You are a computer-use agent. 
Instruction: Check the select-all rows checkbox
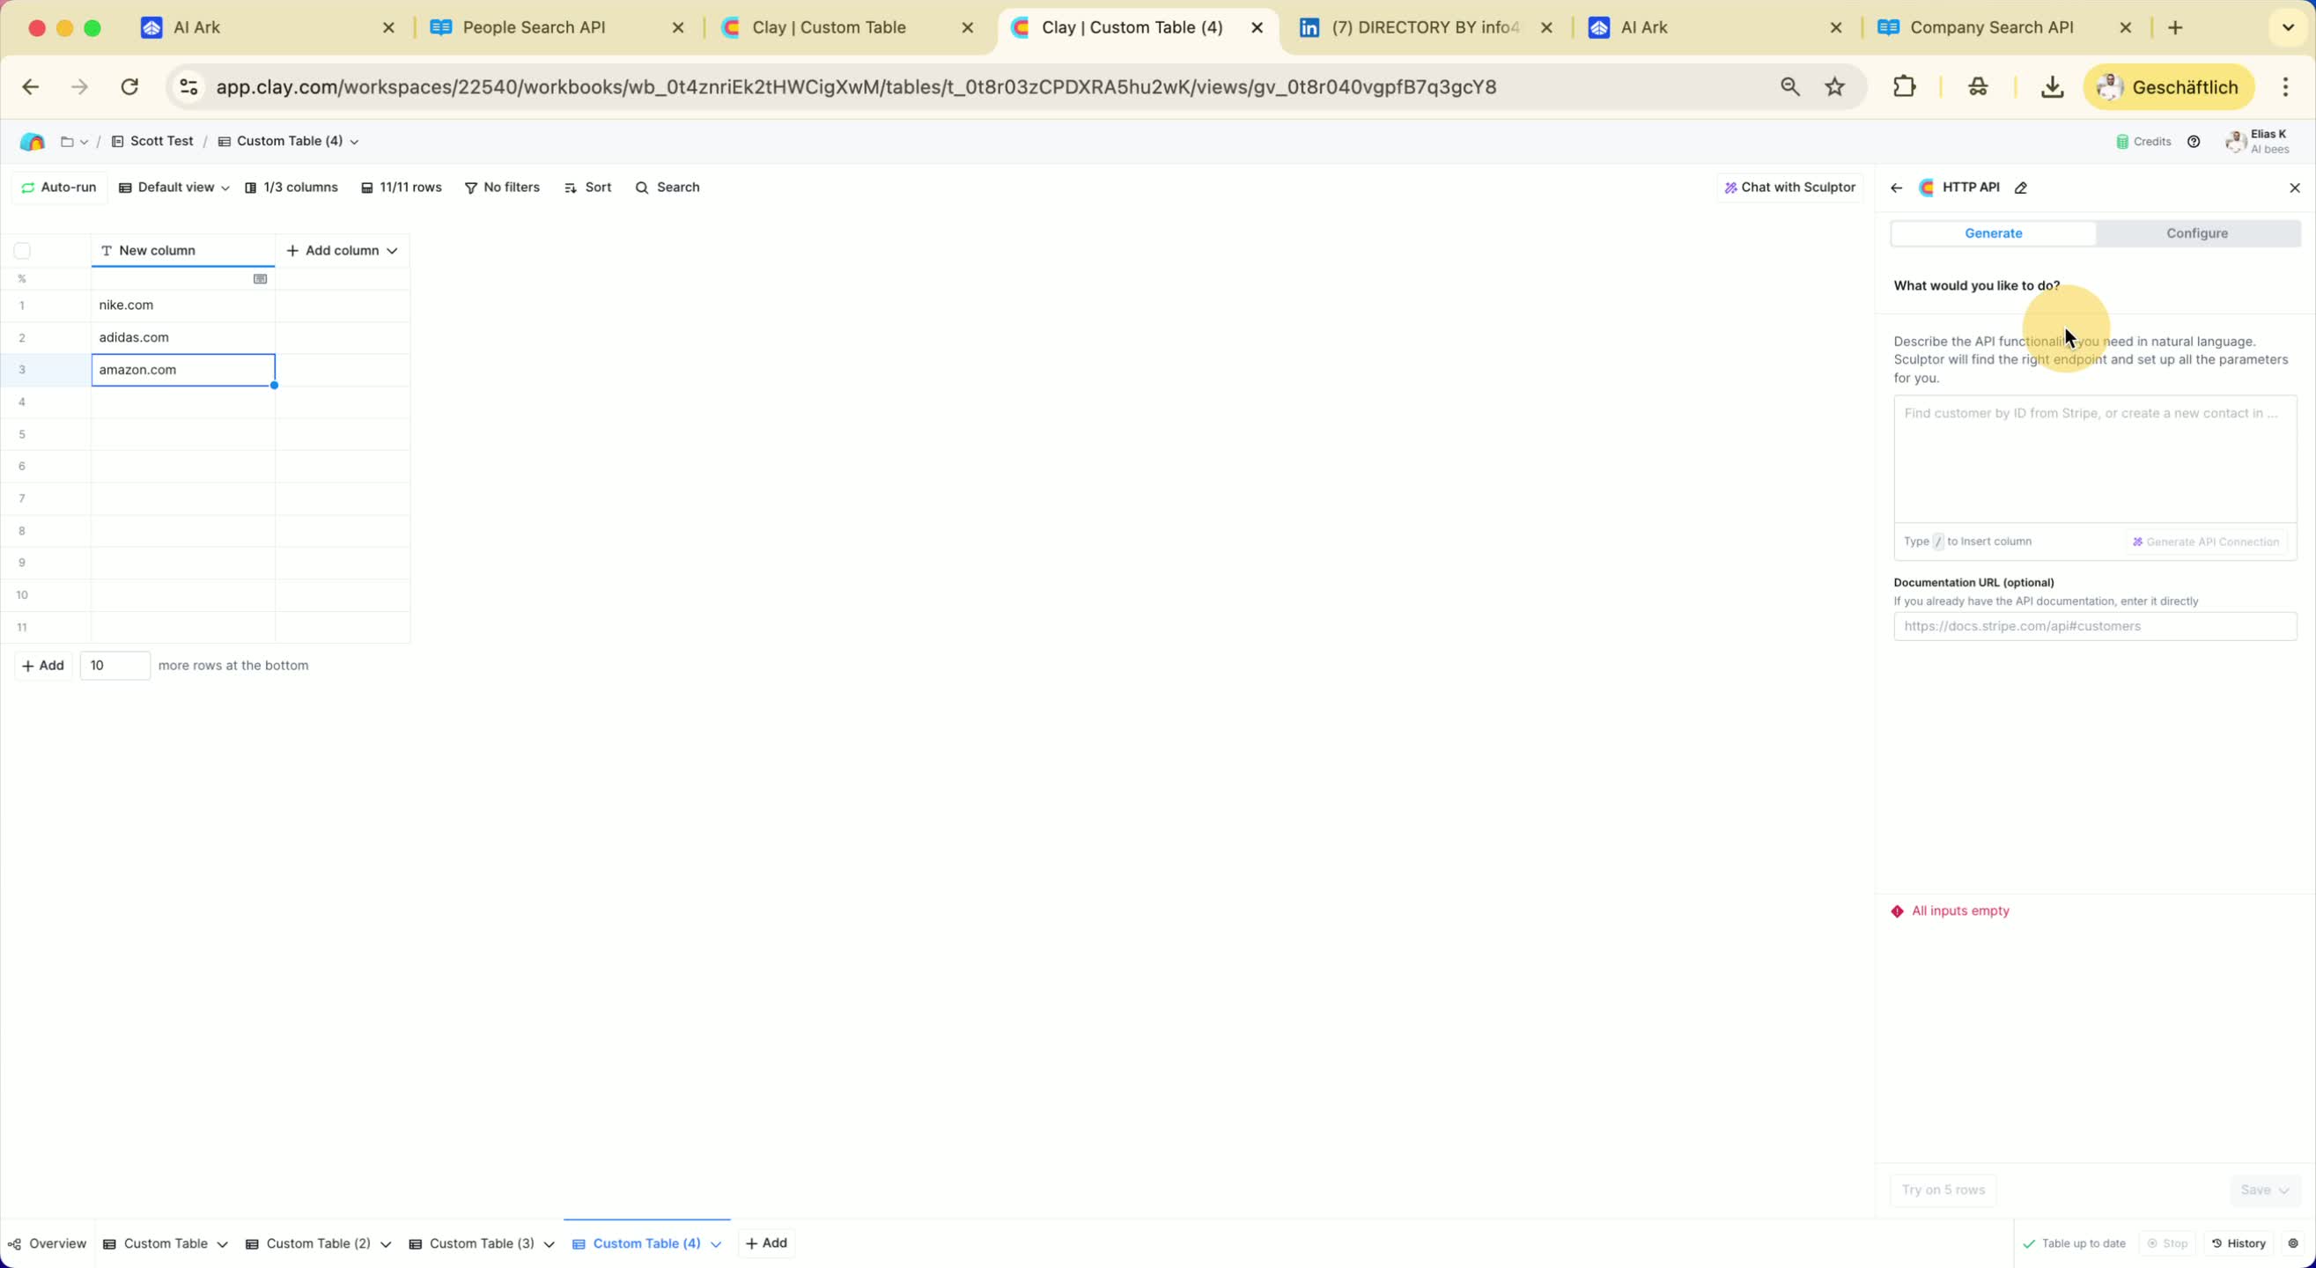click(x=23, y=251)
